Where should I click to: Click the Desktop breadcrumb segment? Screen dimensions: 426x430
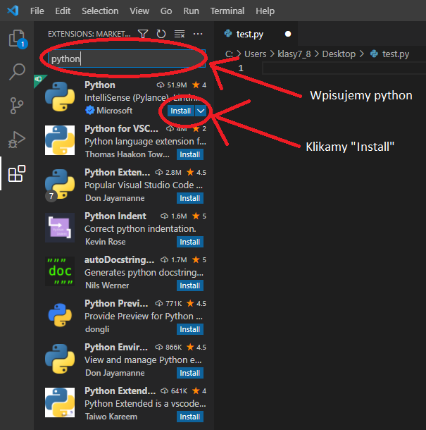tap(339, 54)
